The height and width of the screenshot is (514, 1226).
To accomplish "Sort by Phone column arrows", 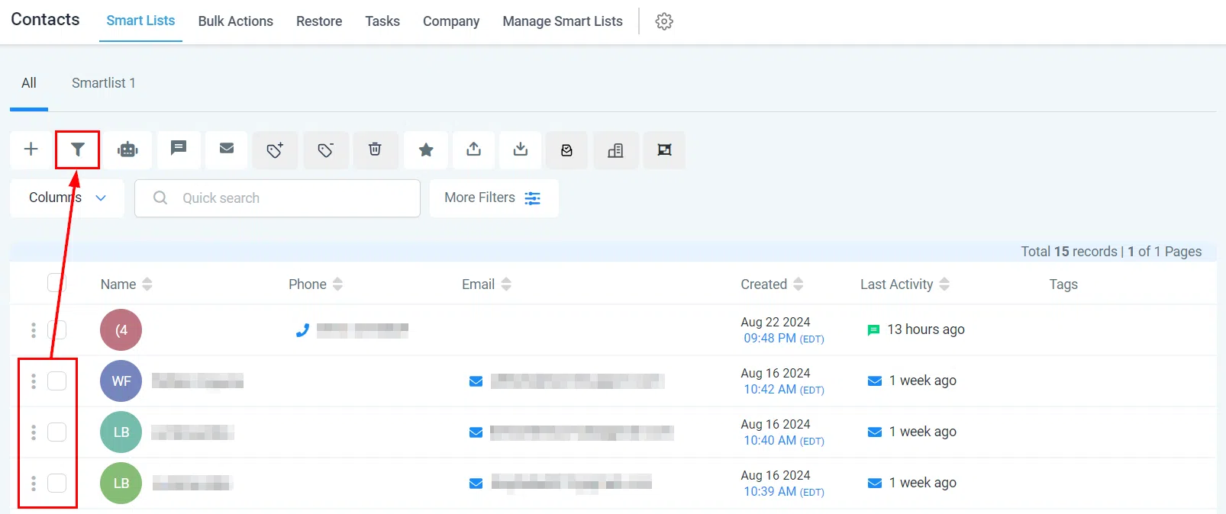I will point(337,284).
